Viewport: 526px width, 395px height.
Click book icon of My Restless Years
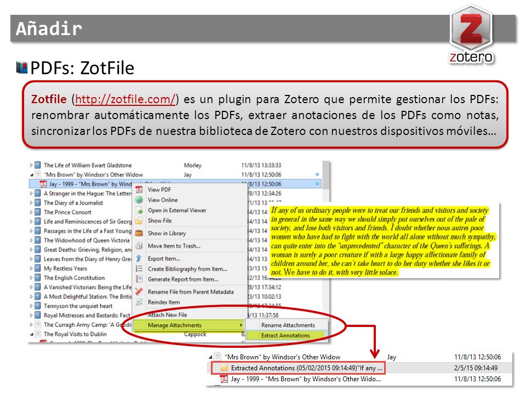pyautogui.click(x=38, y=268)
